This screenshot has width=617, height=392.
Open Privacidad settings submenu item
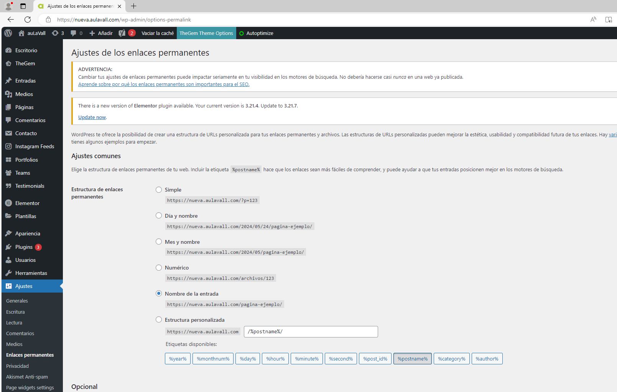(17, 366)
